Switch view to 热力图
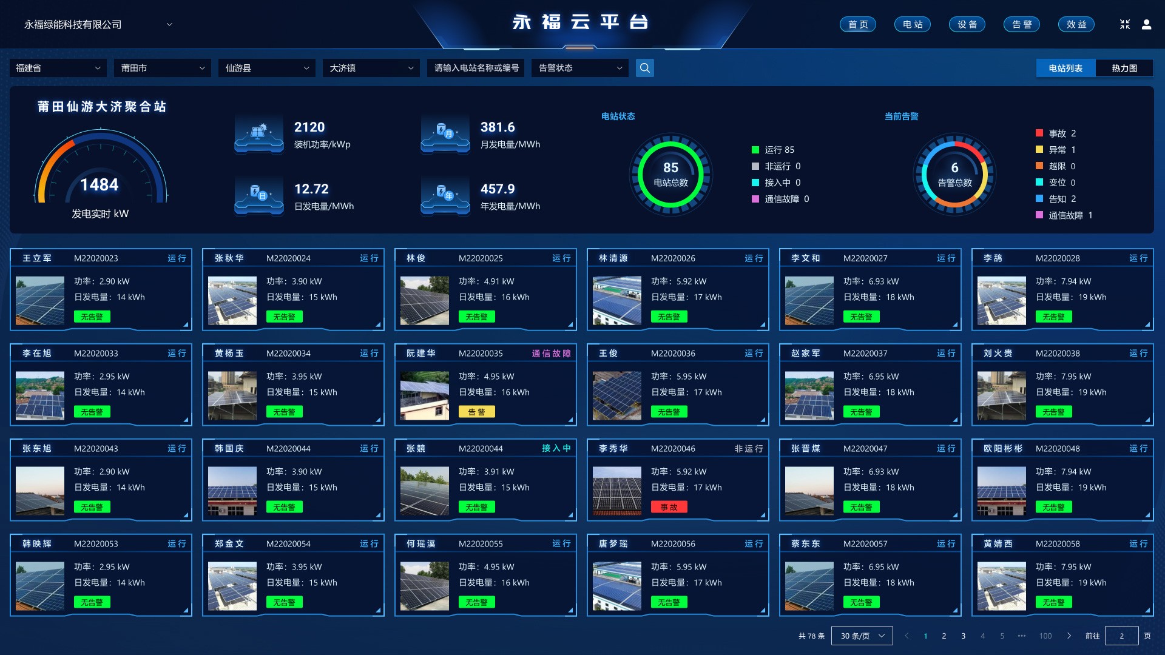This screenshot has width=1165, height=655. point(1124,68)
